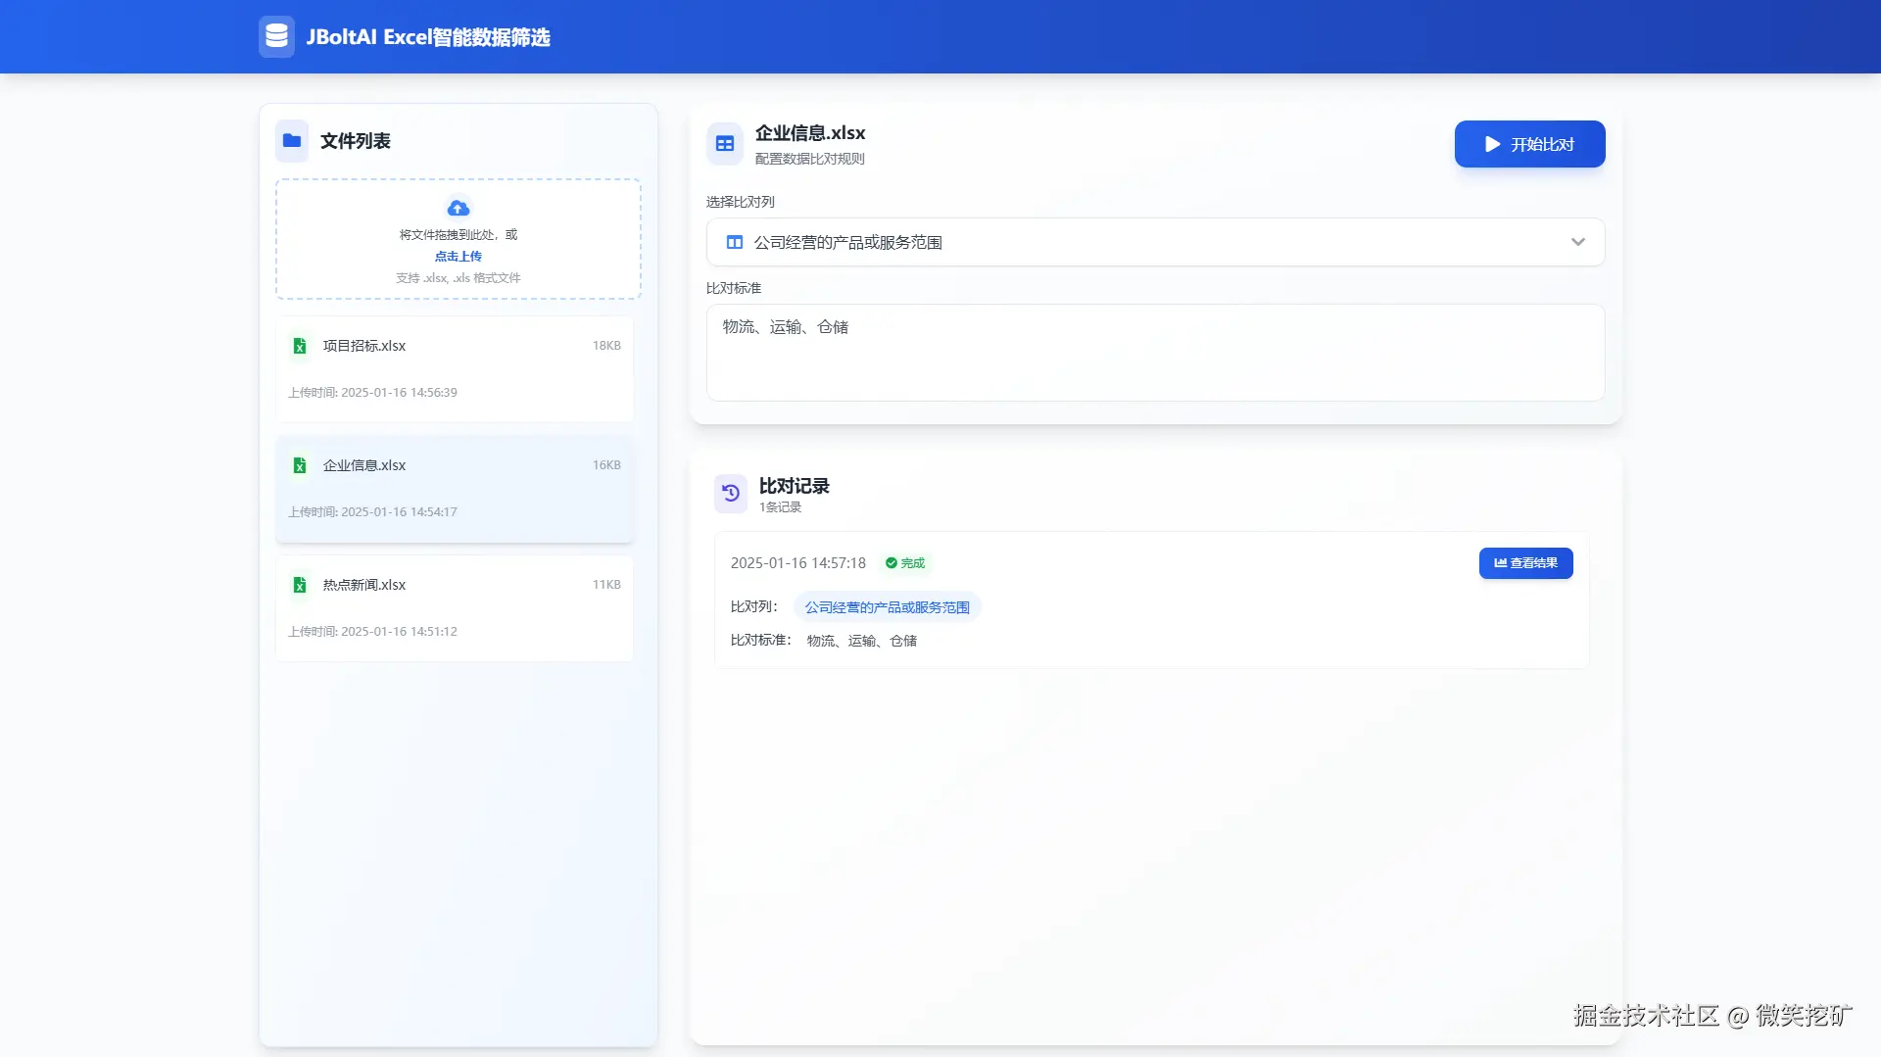Click the 选择比对列 field label
The height and width of the screenshot is (1057, 1881).
(741, 202)
